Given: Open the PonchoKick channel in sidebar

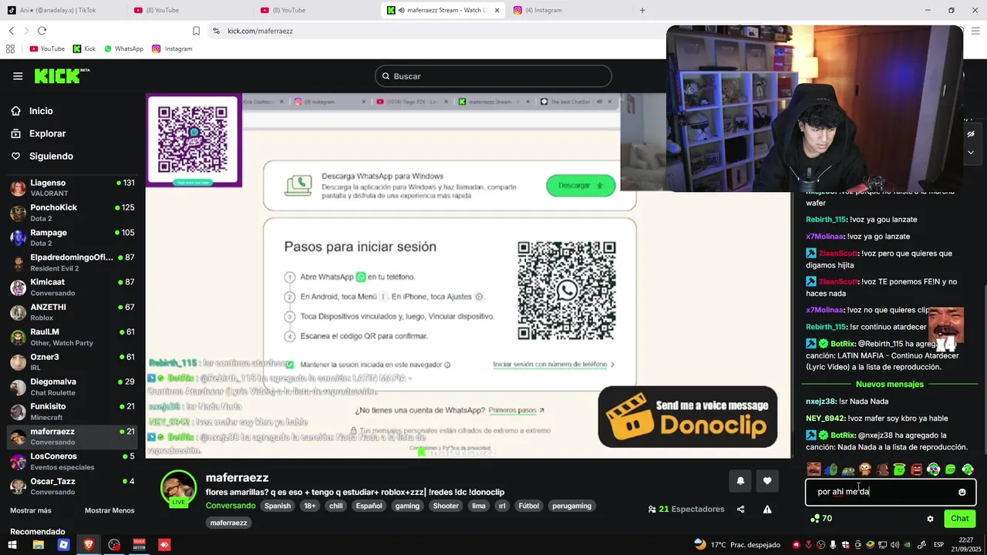Looking at the screenshot, I should click(72, 213).
